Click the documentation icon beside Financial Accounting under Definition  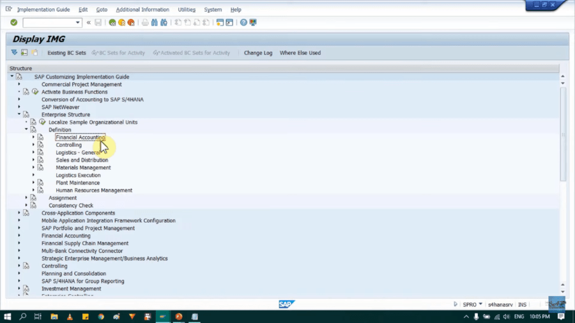tap(41, 137)
